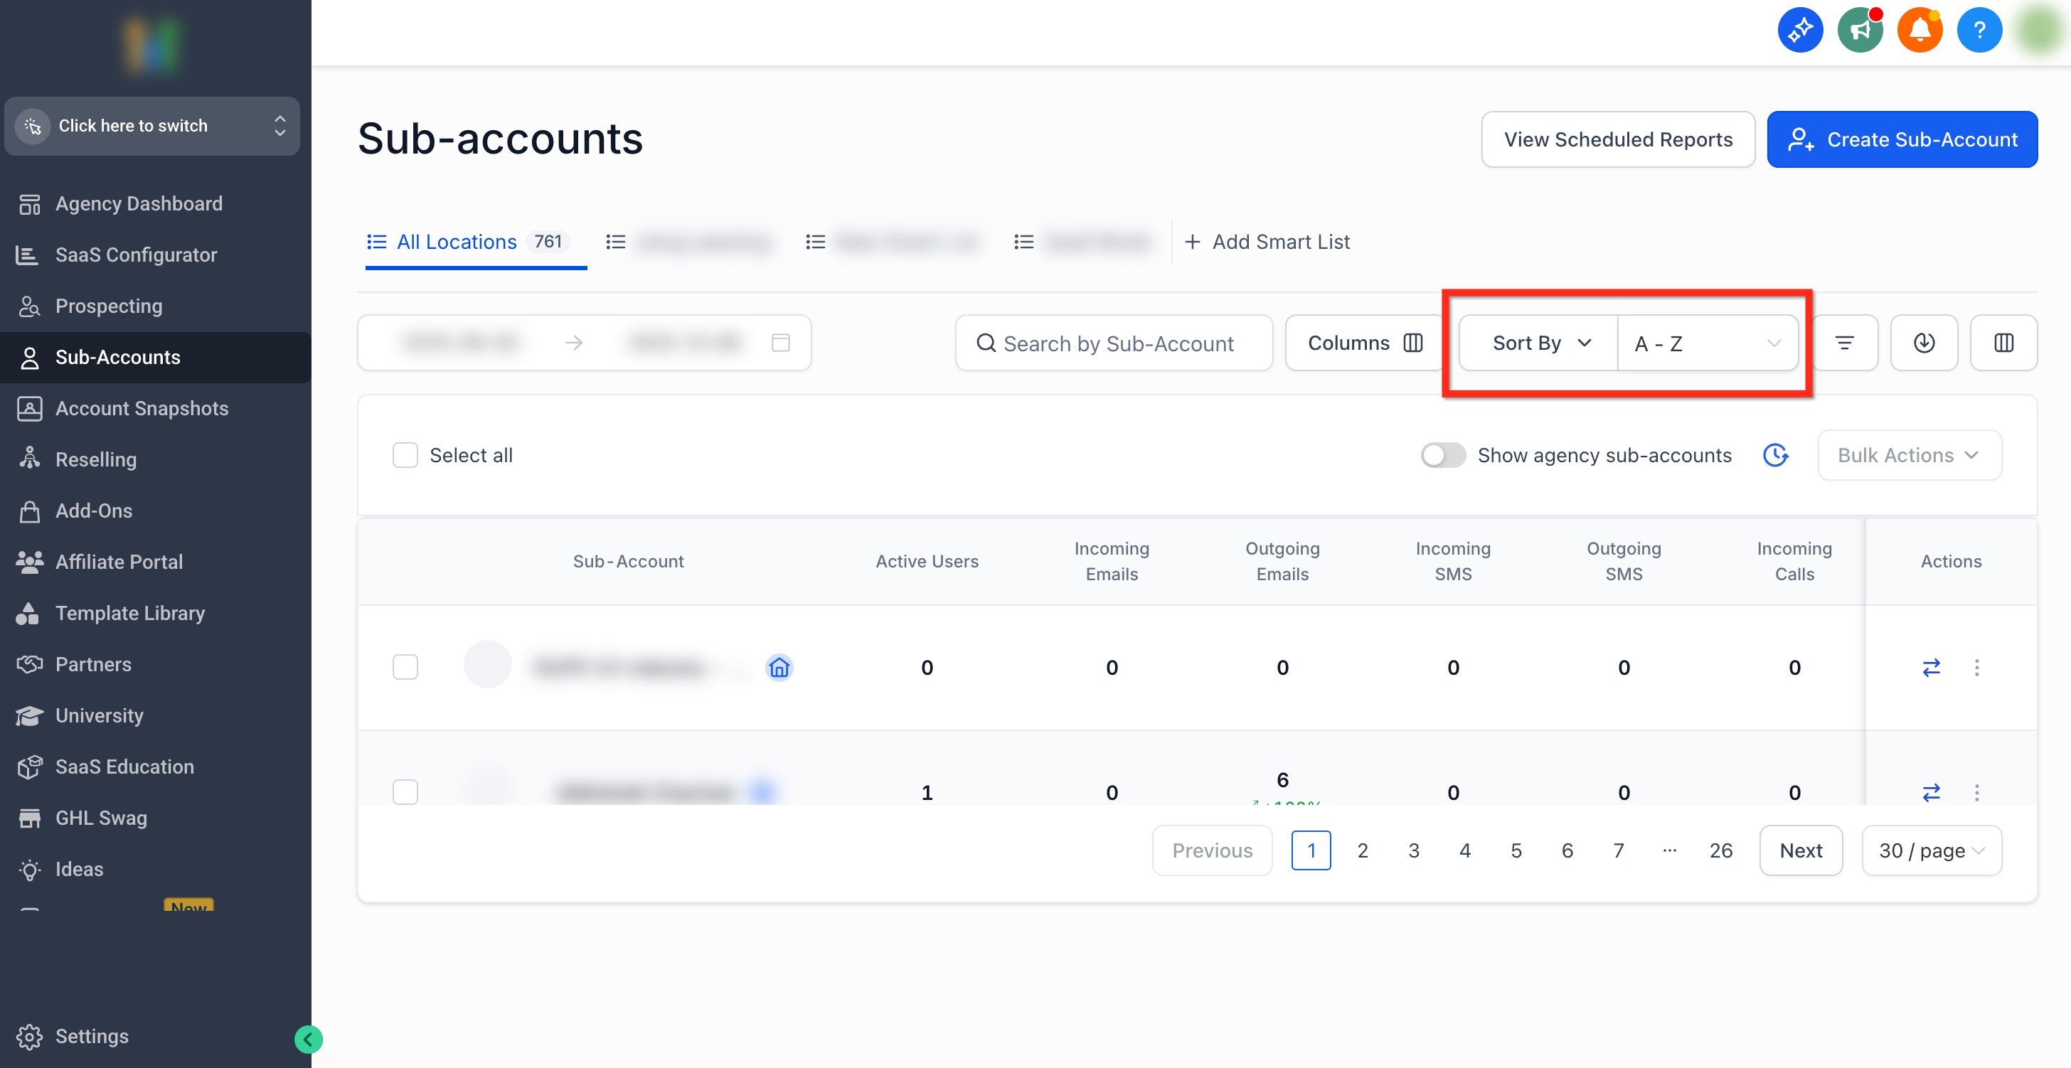This screenshot has height=1068, width=2071.
Task: Expand the Bulk Actions dropdown
Action: coord(1909,455)
